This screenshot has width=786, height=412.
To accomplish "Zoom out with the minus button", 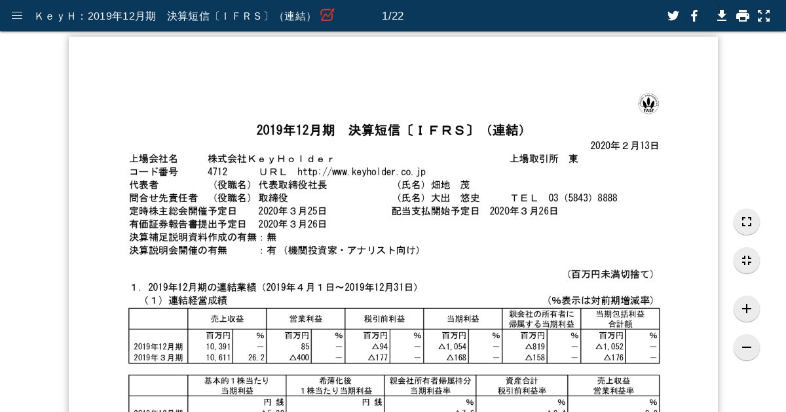I will (747, 347).
